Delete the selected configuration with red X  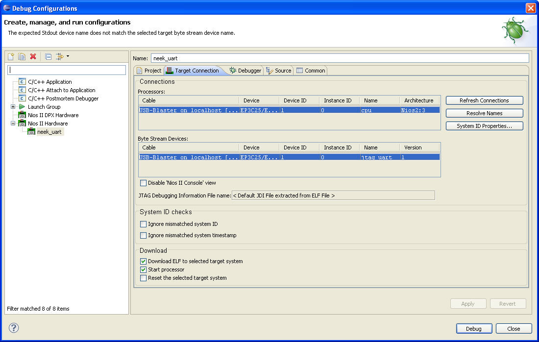pos(33,57)
